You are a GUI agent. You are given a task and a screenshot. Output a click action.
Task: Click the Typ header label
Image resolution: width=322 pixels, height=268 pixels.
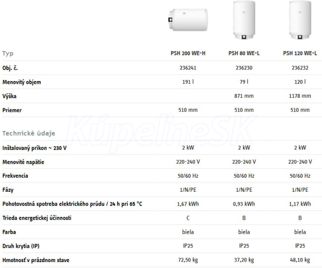[8, 53]
